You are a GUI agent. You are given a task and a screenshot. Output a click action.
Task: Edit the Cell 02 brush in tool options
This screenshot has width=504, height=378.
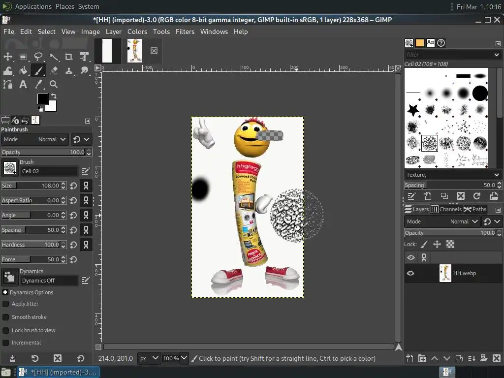point(86,171)
